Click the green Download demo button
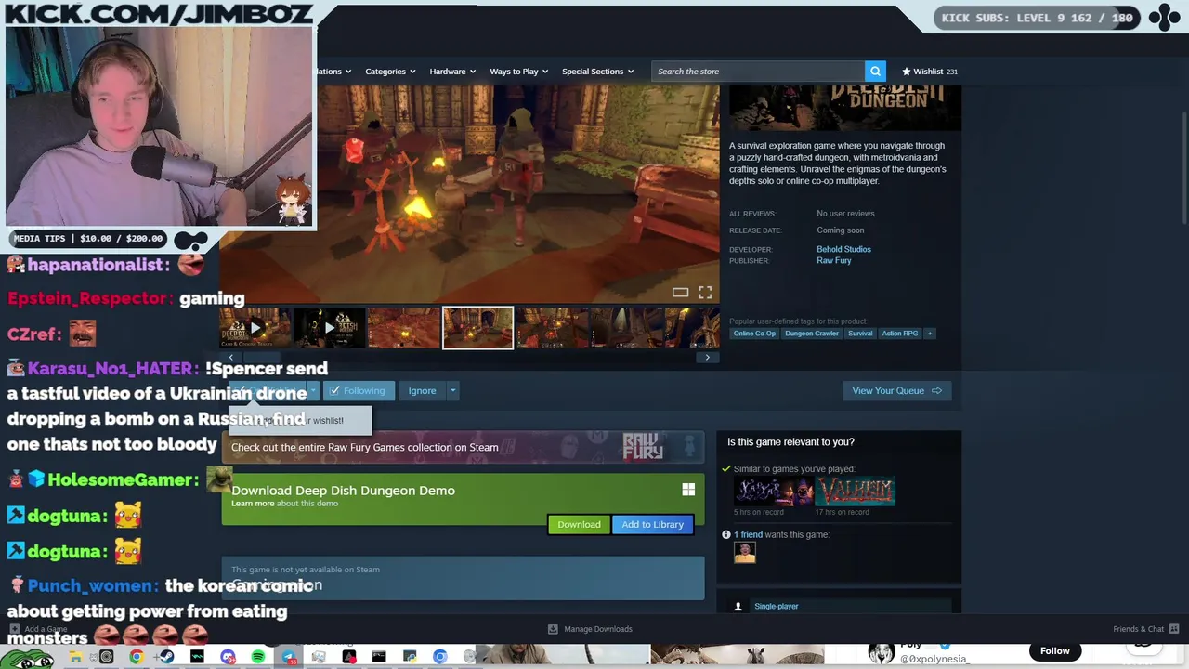The width and height of the screenshot is (1189, 669). (579, 525)
